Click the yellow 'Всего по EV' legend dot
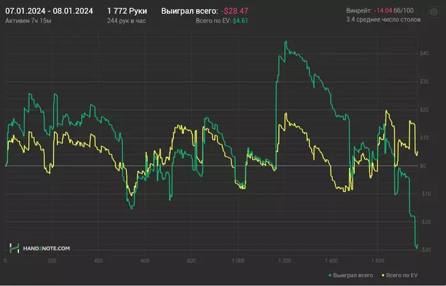 pos(383,275)
